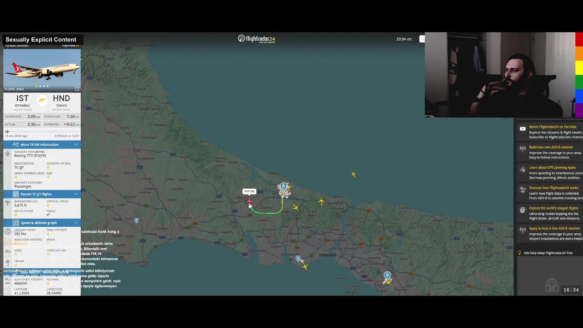Click the HND Tokyo destination airport code

click(x=61, y=98)
